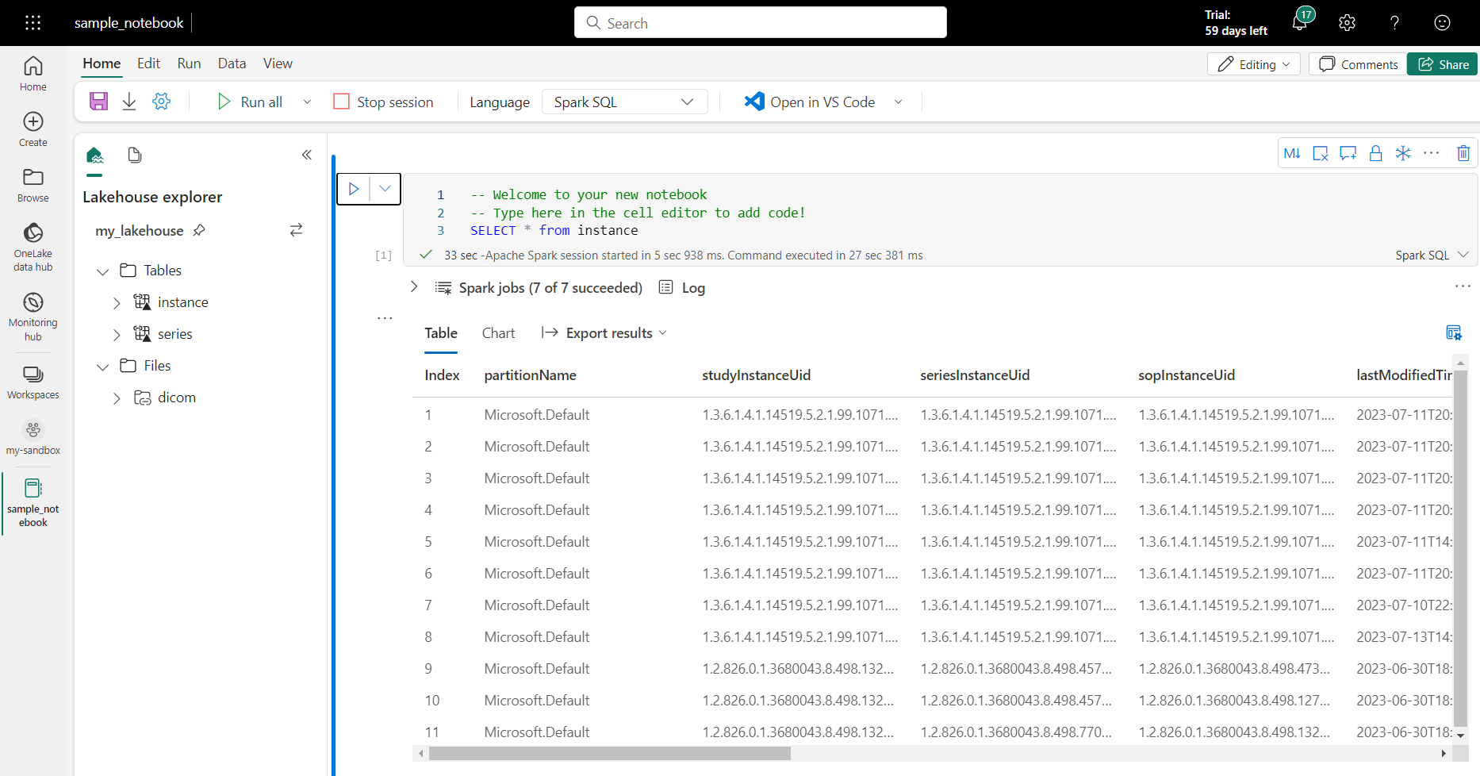This screenshot has height=776, width=1480.
Task: Convert cell to Markdown icon
Action: tap(1292, 153)
